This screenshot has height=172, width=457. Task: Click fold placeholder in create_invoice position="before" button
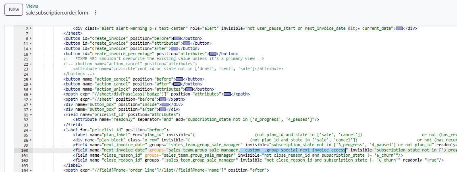coord(177,39)
